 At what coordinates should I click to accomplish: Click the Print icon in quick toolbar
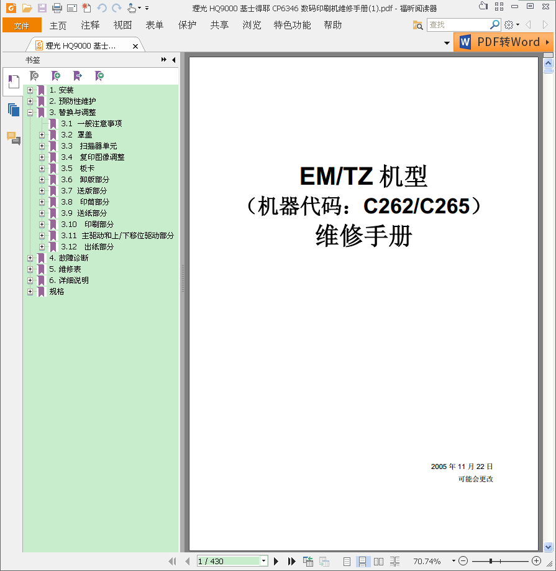tap(57, 7)
